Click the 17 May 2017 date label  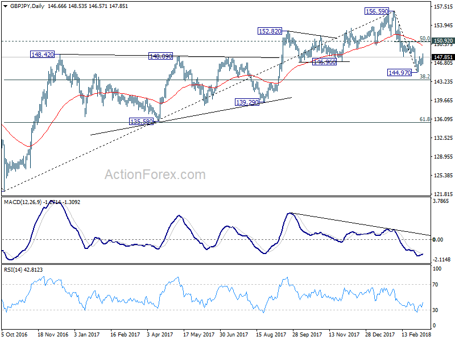pyautogui.click(x=198, y=334)
